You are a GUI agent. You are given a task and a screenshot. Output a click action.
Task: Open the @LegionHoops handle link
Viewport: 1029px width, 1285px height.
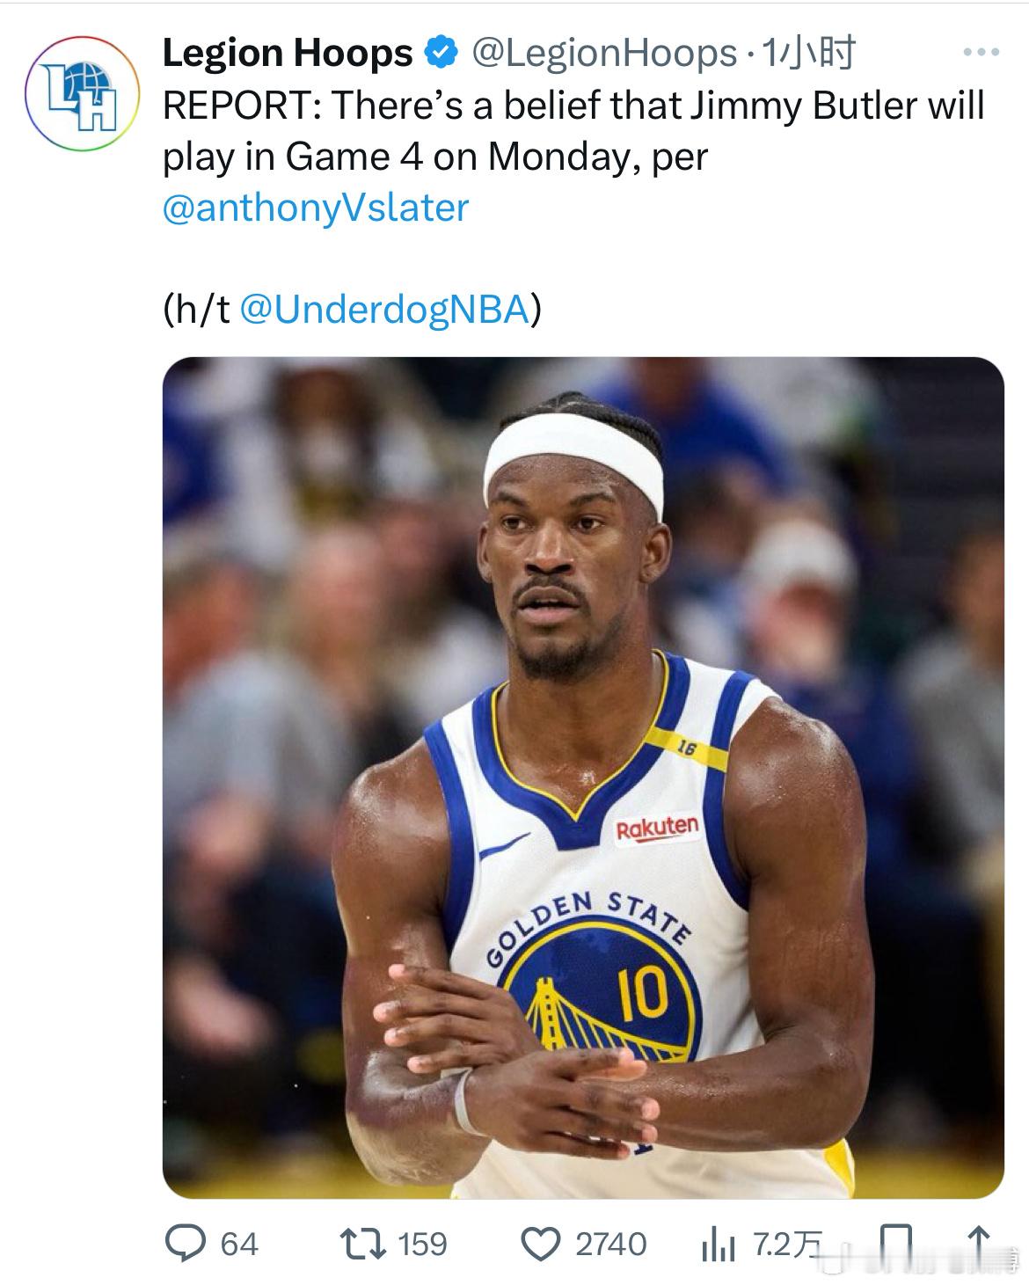pos(603,54)
